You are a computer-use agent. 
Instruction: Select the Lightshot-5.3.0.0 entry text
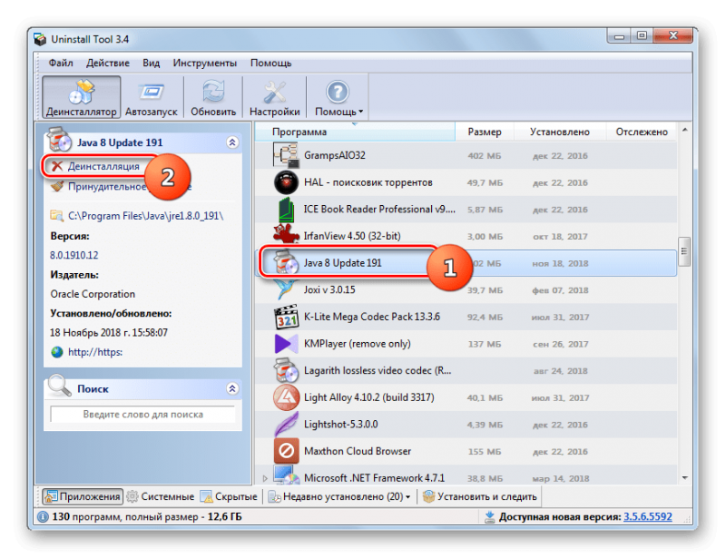(x=341, y=425)
